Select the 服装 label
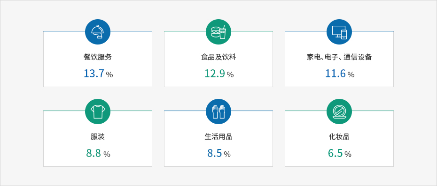This screenshot has width=437, height=186. (98, 137)
